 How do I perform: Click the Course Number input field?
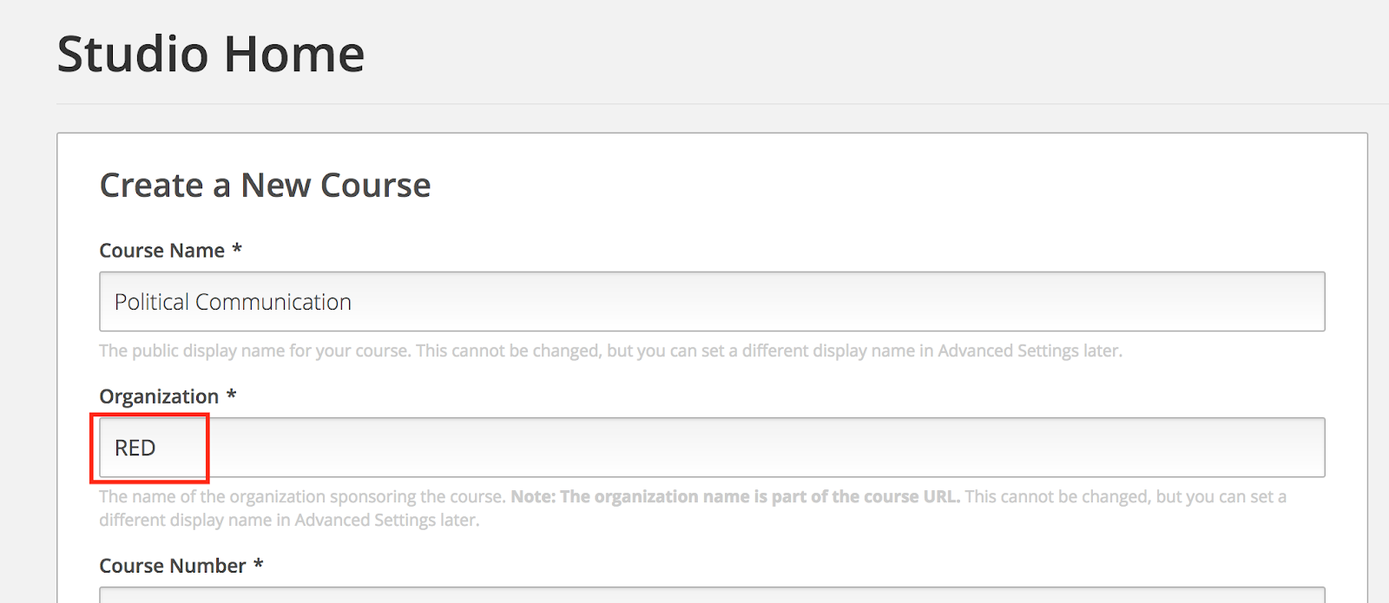tap(694, 597)
